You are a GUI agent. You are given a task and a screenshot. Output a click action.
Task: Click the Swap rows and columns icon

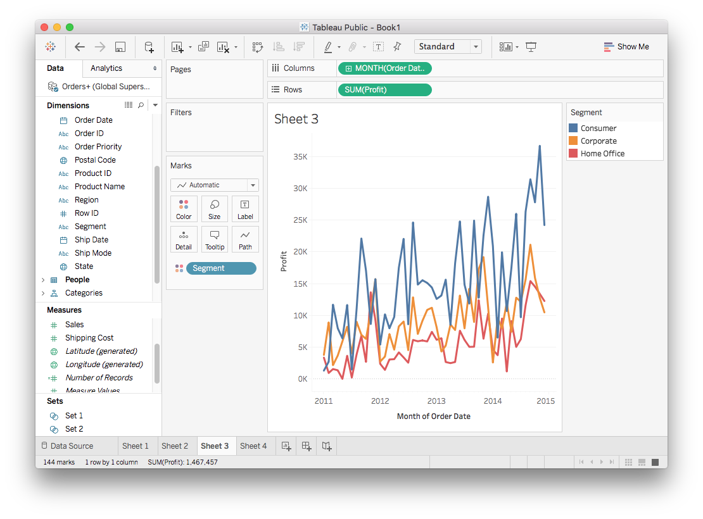pos(257,47)
